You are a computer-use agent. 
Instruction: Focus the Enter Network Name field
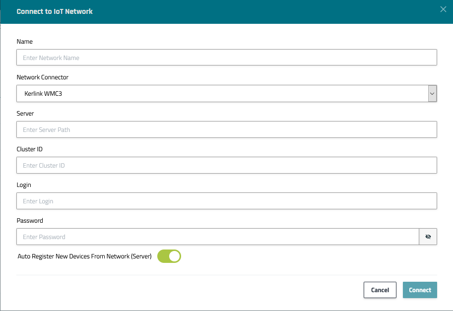pyautogui.click(x=226, y=58)
